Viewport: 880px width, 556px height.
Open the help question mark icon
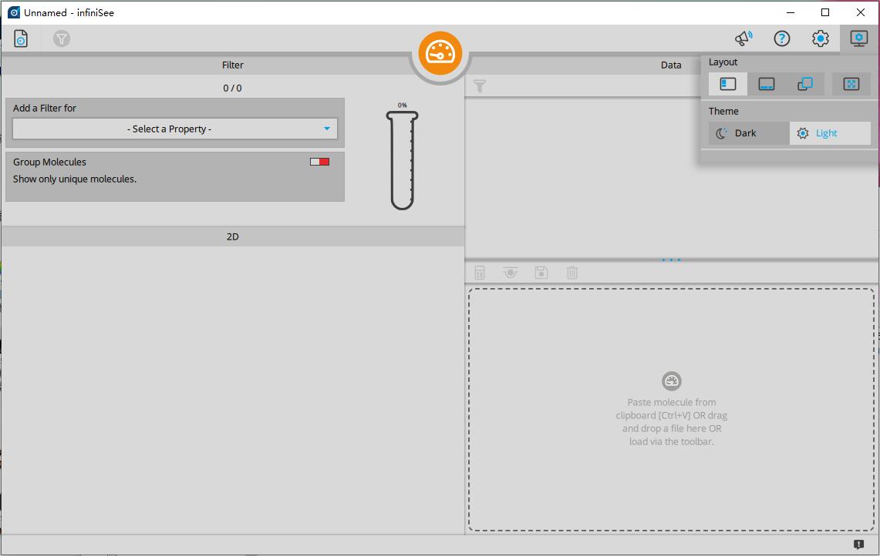(x=782, y=38)
